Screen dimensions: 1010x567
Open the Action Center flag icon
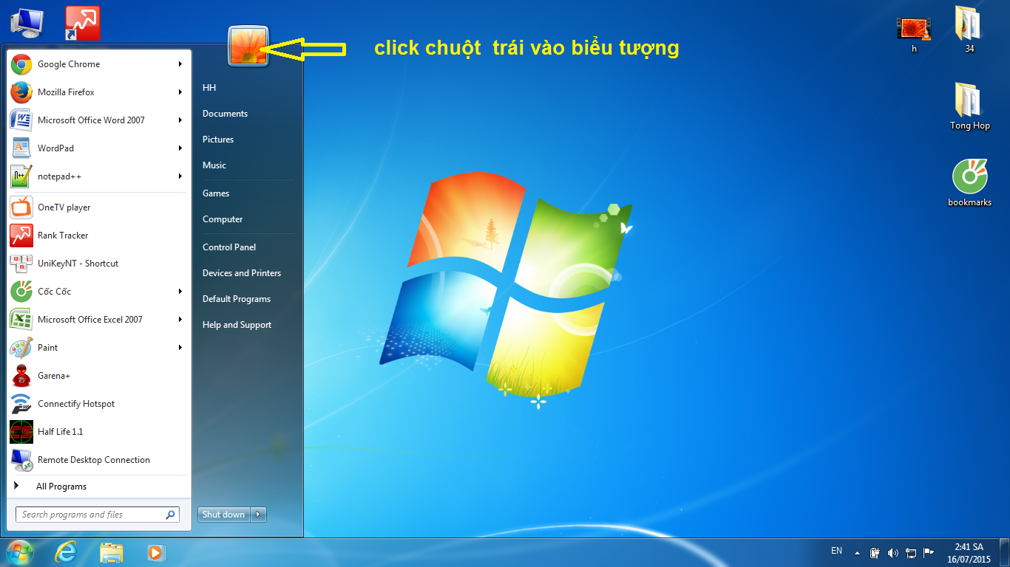click(929, 552)
